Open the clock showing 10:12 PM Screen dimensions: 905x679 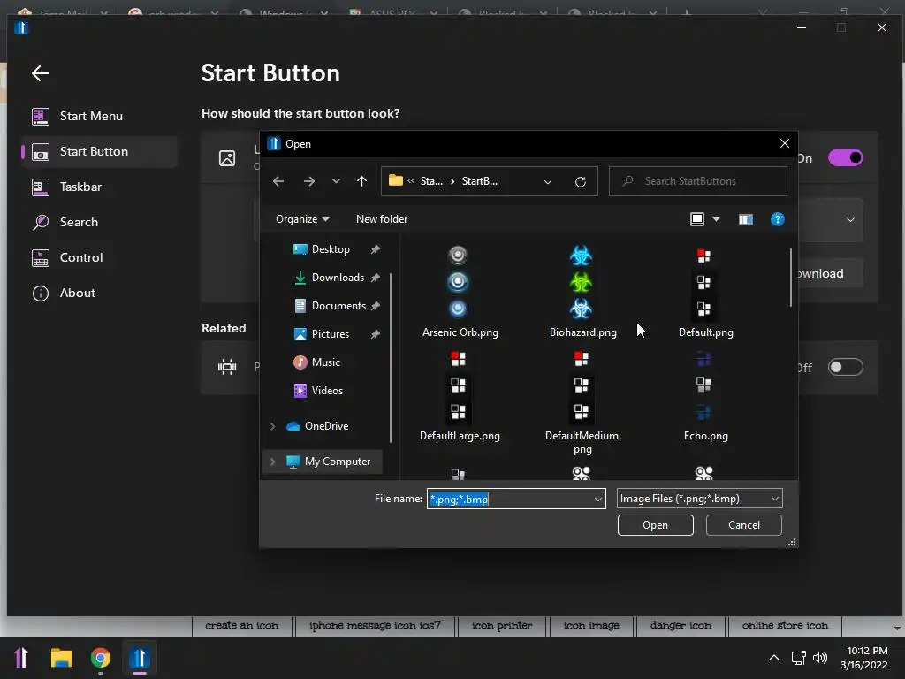point(864,658)
